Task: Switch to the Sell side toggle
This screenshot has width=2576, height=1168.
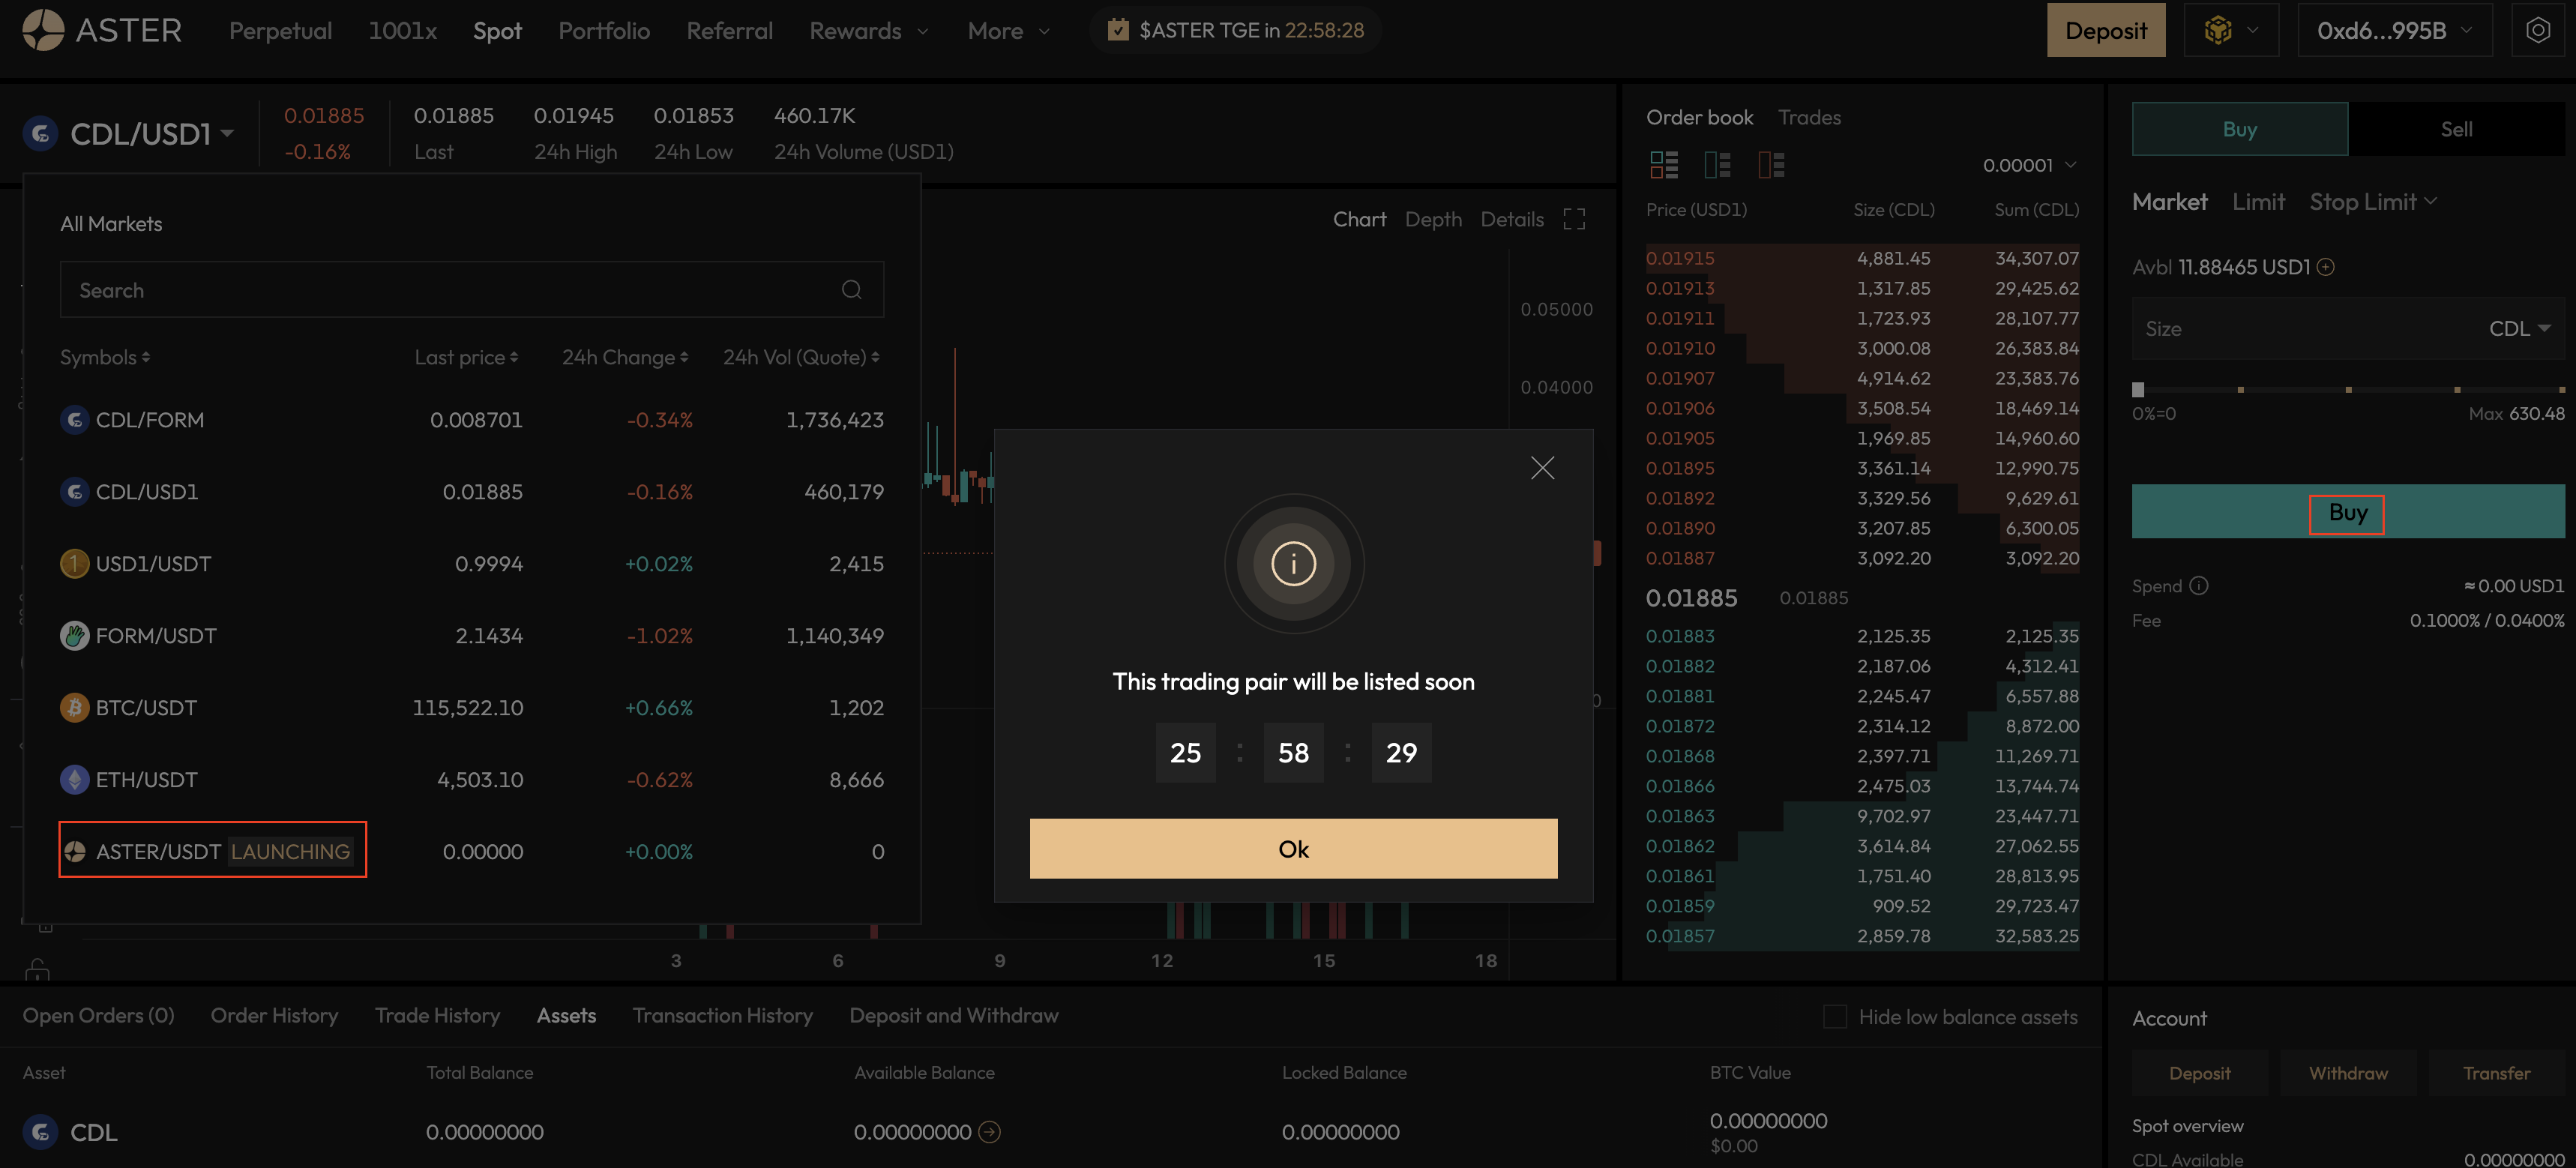Action: click(2455, 129)
